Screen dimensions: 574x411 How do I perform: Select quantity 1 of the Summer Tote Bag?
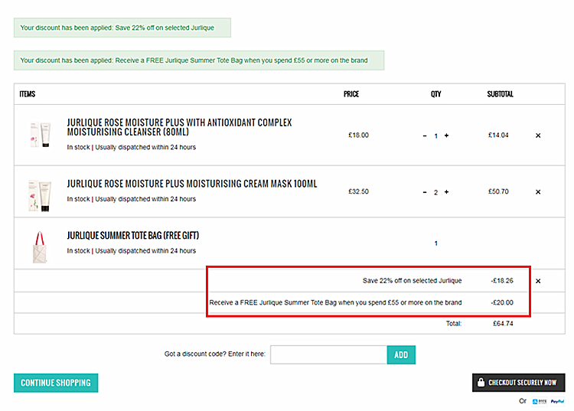point(435,243)
